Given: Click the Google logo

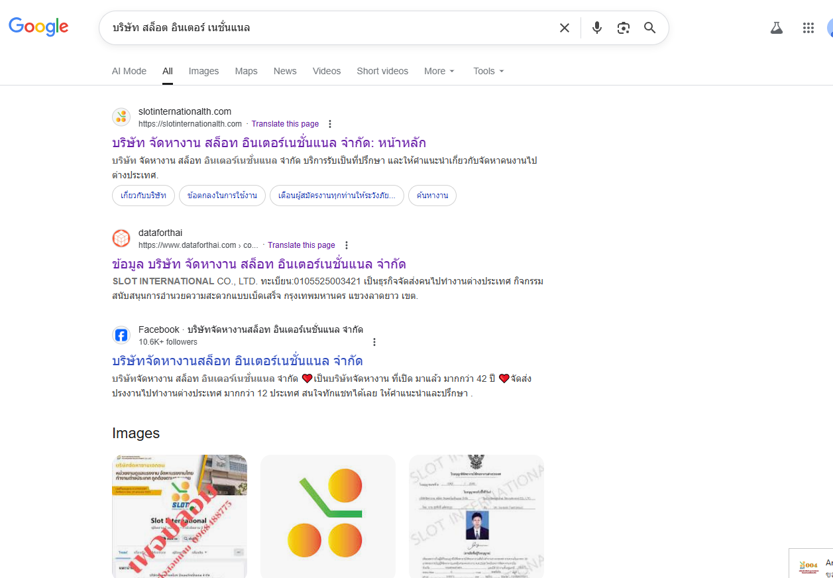Looking at the screenshot, I should 38,27.
